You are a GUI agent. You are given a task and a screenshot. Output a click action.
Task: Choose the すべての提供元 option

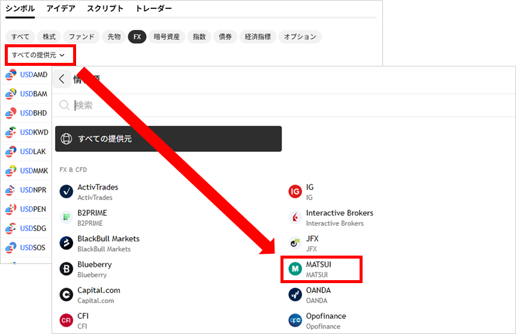pyautogui.click(x=168, y=139)
